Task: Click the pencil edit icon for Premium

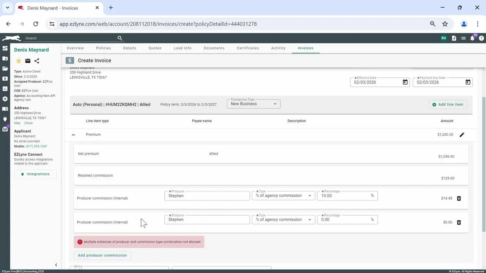Action: (462, 135)
